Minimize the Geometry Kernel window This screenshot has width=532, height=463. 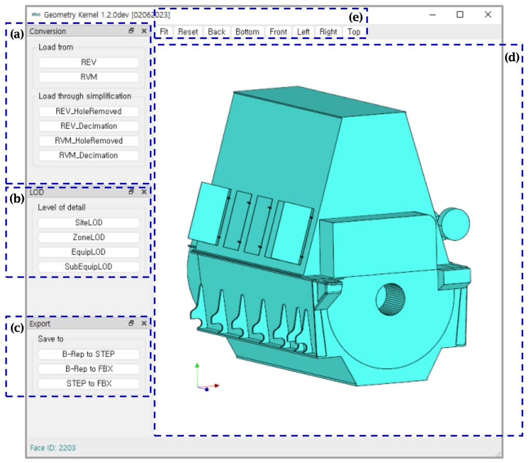[433, 15]
